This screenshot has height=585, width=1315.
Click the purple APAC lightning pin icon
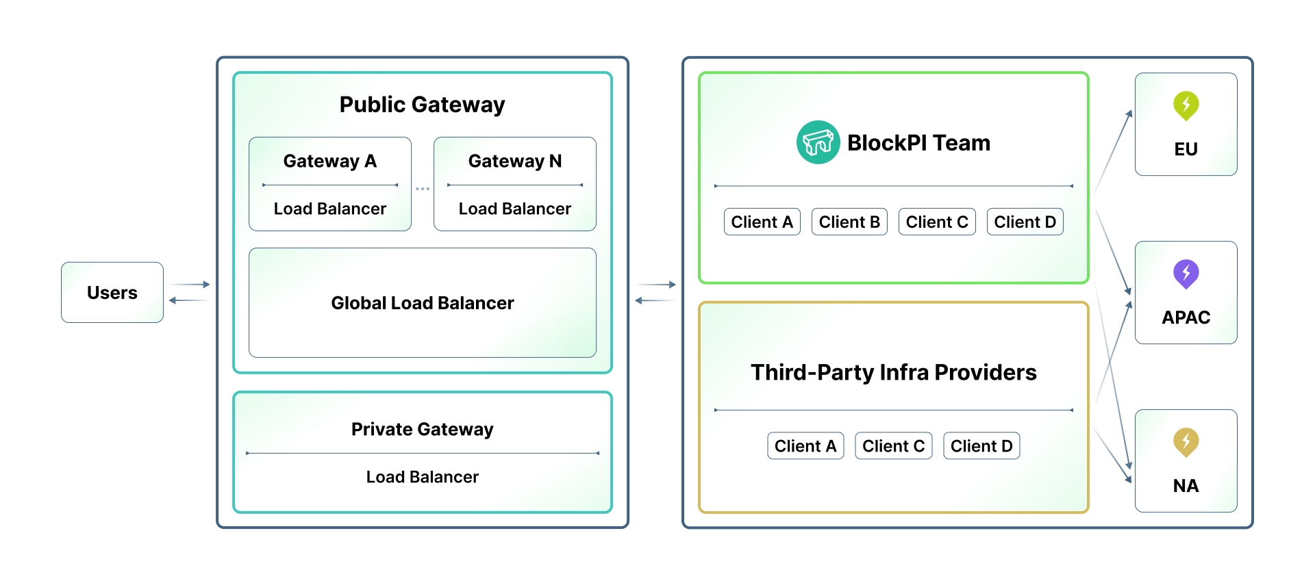tap(1186, 274)
